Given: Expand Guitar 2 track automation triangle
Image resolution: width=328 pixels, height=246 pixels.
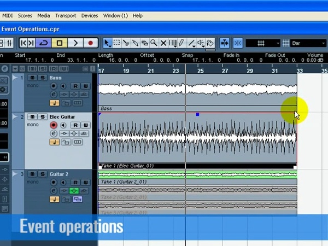Looking at the screenshot, I should tap(15, 174).
